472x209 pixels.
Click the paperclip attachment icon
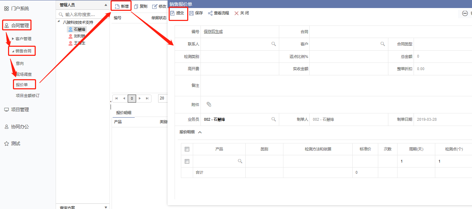[209, 104]
